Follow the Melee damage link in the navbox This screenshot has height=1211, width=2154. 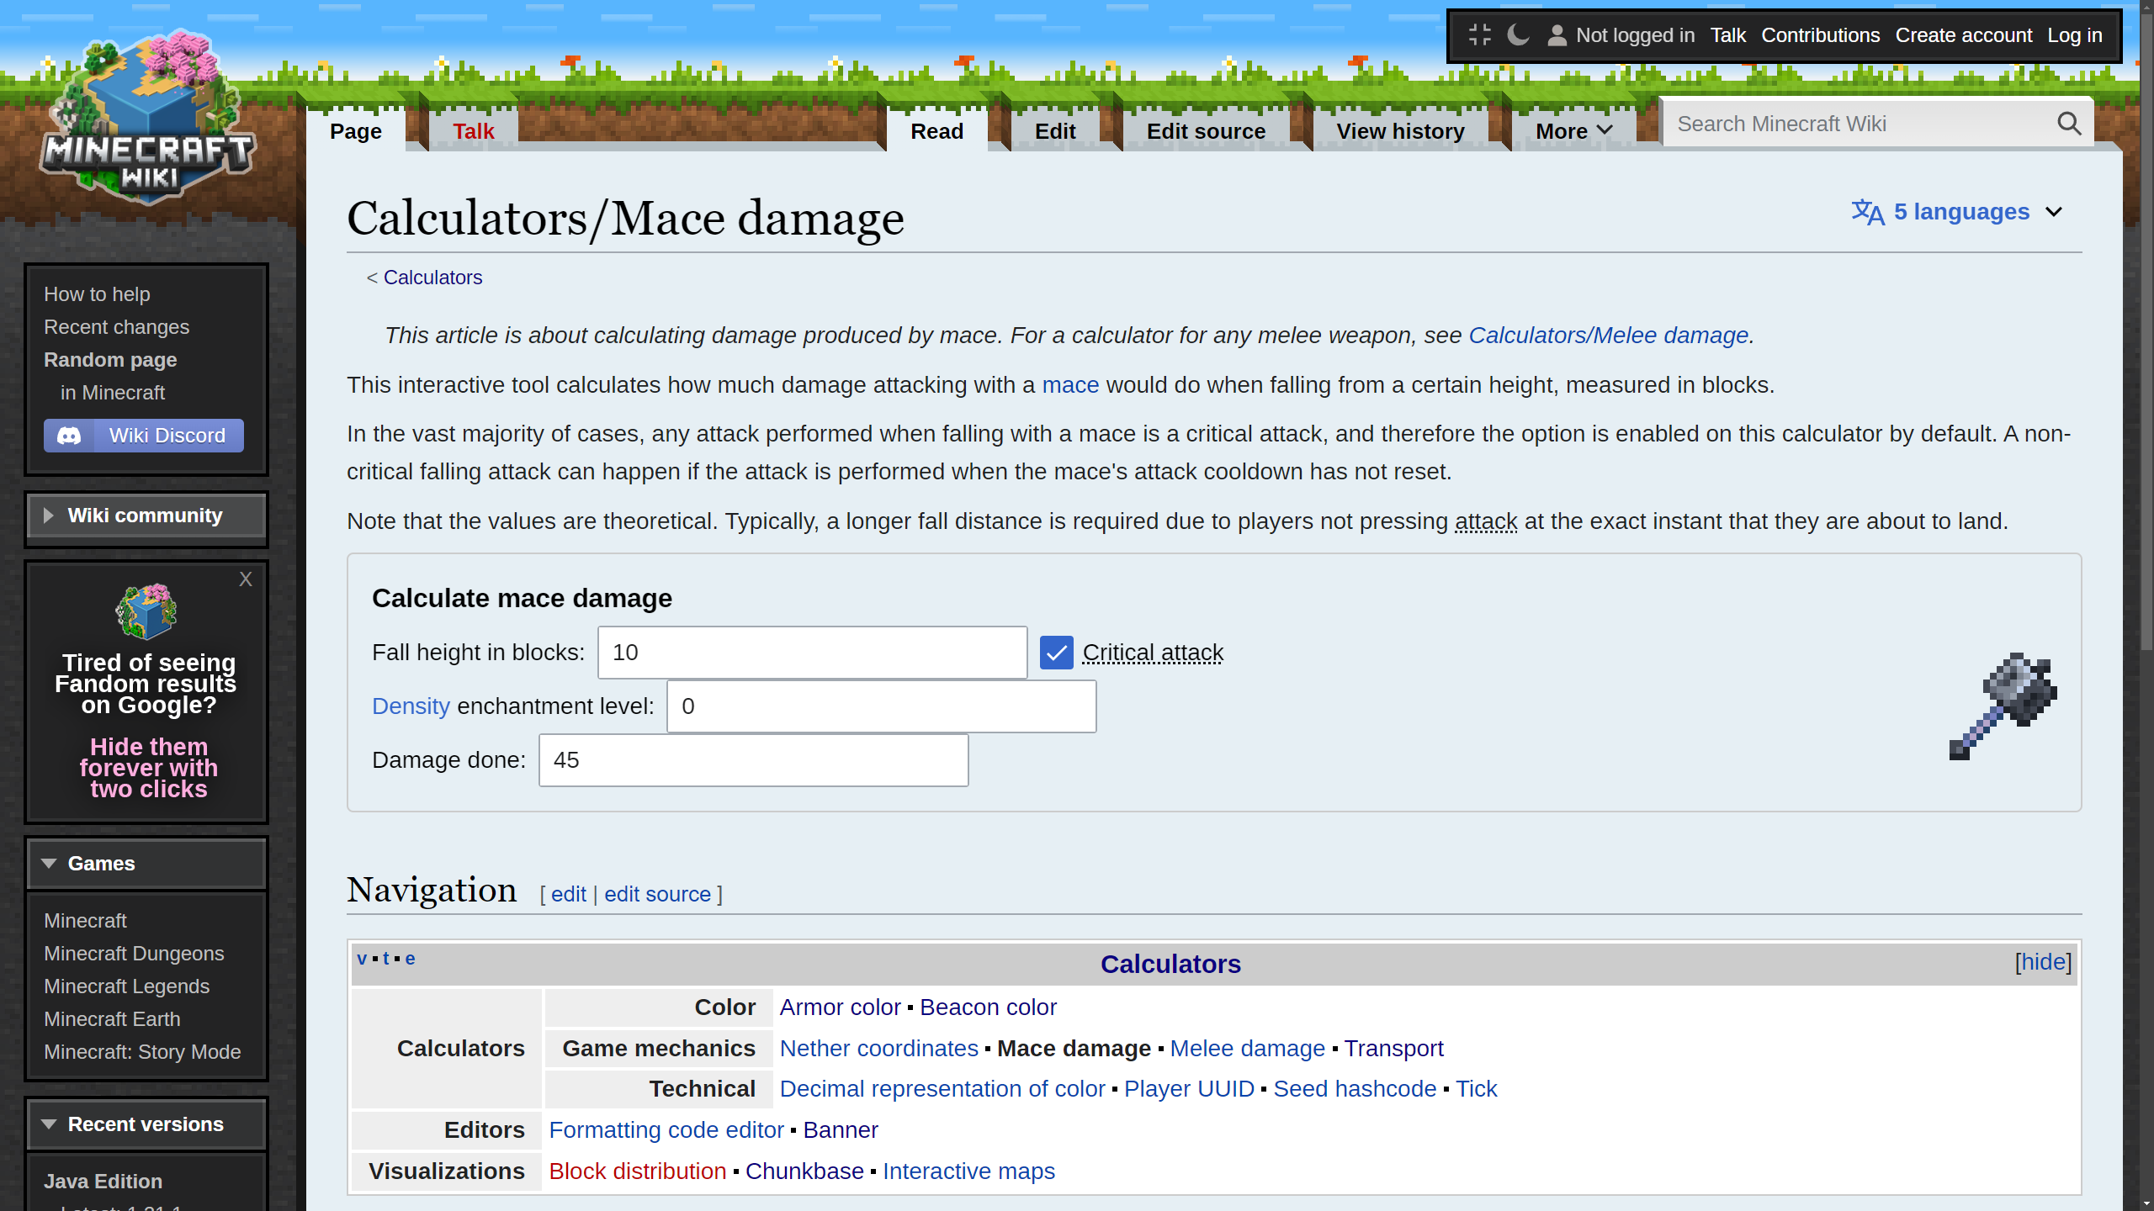(1248, 1048)
